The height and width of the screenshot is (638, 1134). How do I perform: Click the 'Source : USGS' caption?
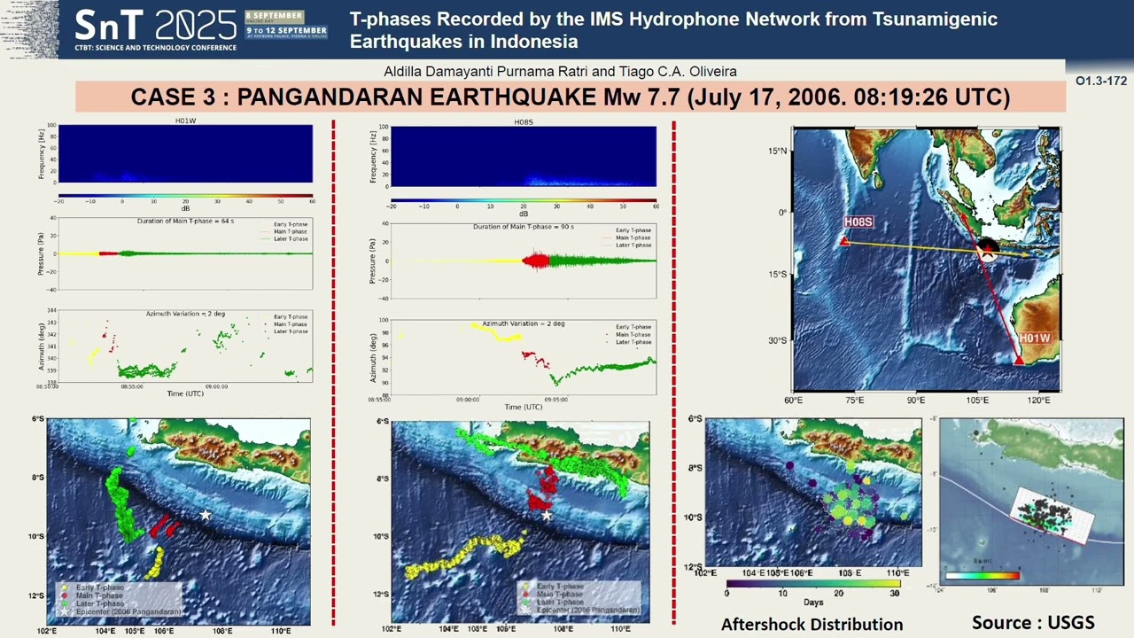(1033, 622)
